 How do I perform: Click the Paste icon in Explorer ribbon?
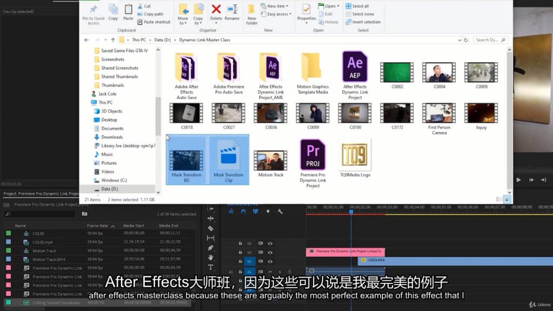pyautogui.click(x=129, y=10)
